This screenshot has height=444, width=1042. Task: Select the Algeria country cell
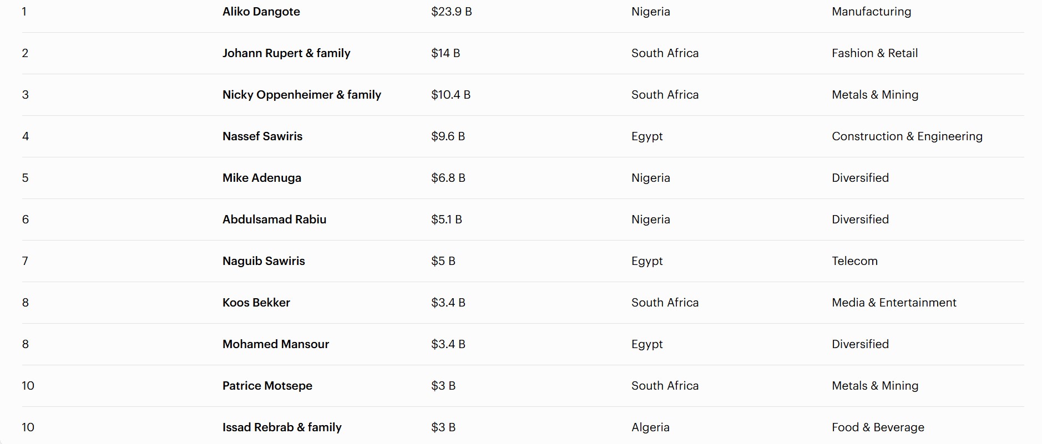tap(650, 427)
